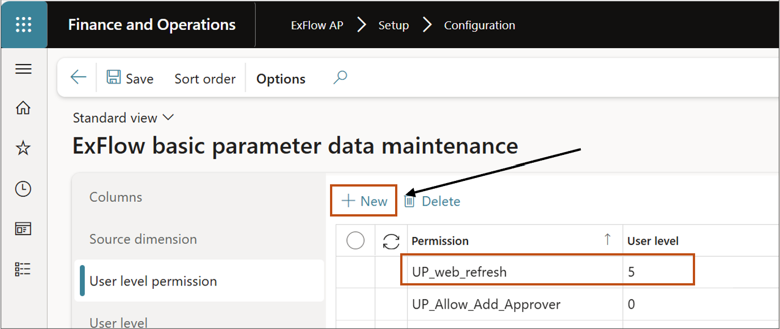Image resolution: width=780 pixels, height=329 pixels.
Task: Click the back arrow in action pane
Action: (79, 78)
